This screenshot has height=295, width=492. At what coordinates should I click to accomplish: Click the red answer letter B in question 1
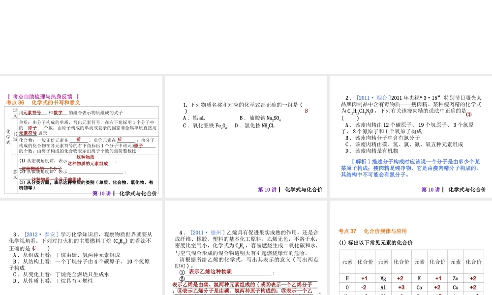point(306,111)
